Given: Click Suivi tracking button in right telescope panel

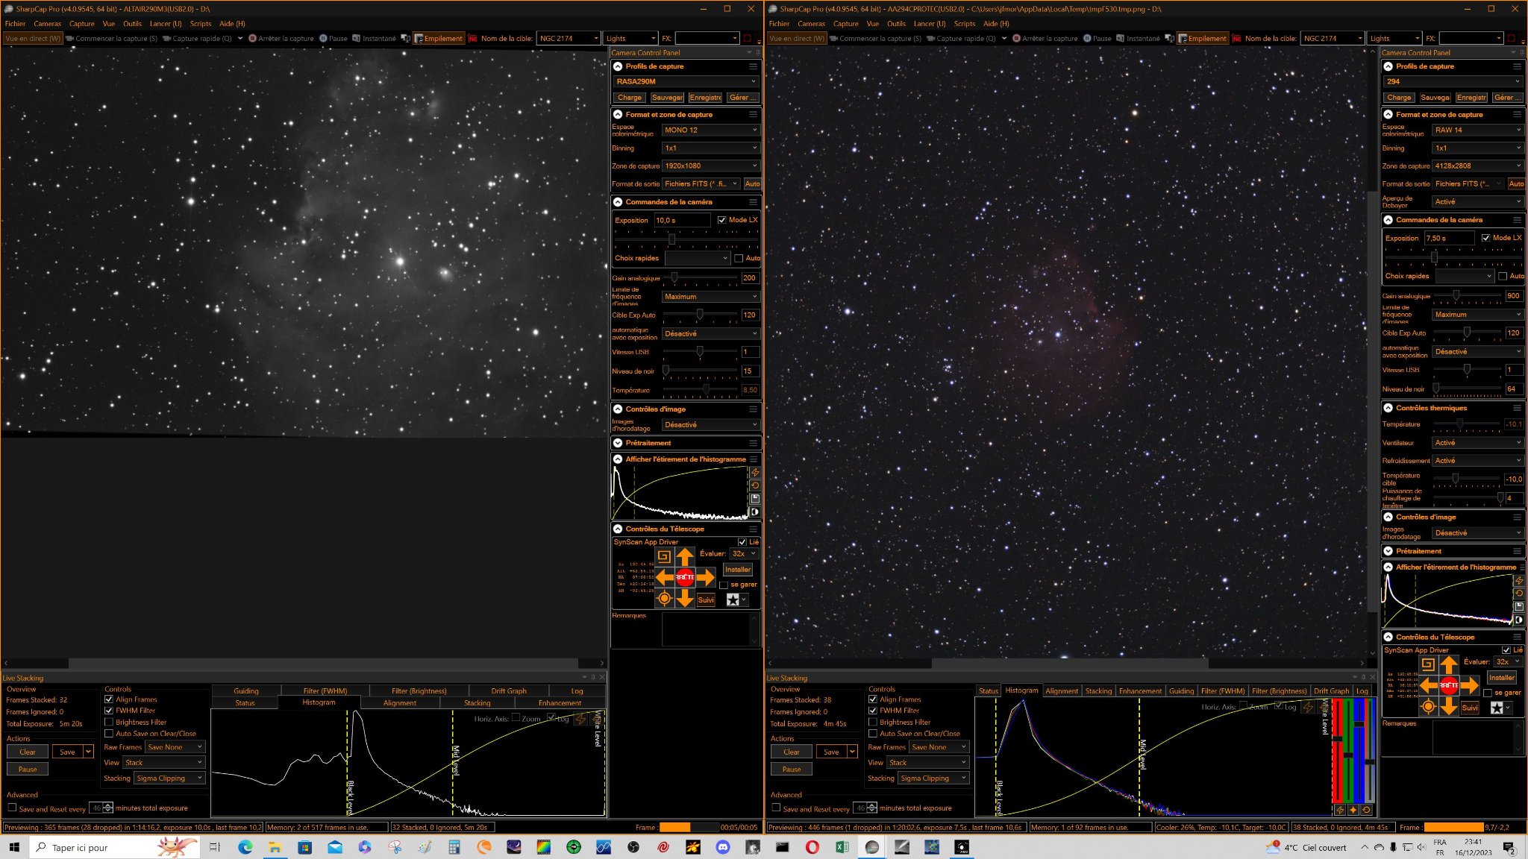Looking at the screenshot, I should coord(1469,708).
